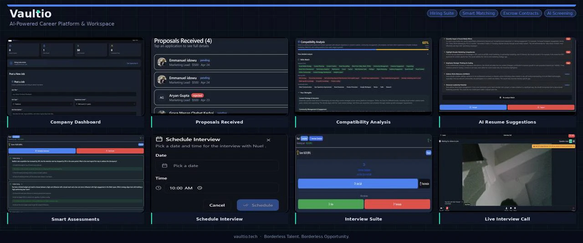
Task: Click the Smart Matching pill in header
Action: (x=478, y=13)
